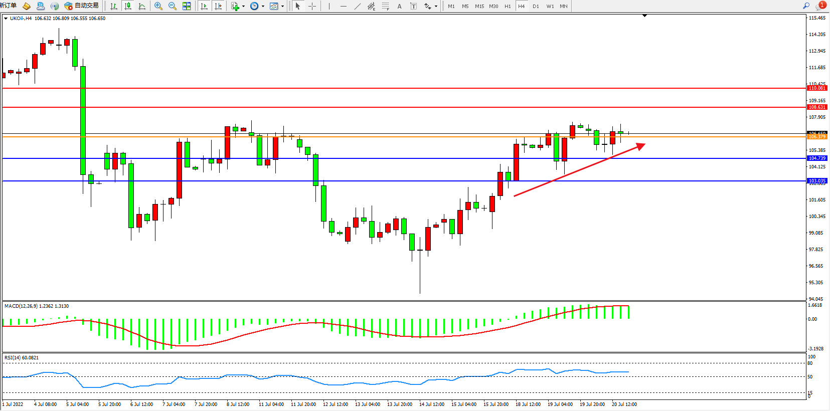This screenshot has width=830, height=411.
Task: Select the Fibonacci Retracement tool
Action: pos(385,6)
